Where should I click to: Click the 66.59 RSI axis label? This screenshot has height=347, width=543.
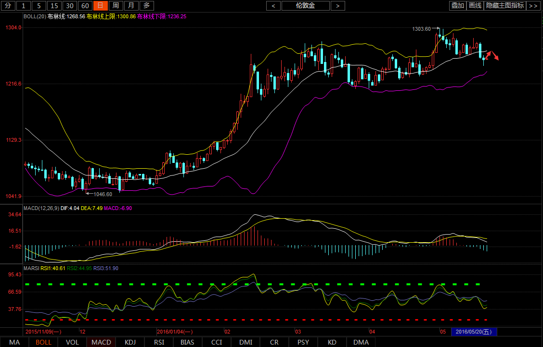(15, 292)
